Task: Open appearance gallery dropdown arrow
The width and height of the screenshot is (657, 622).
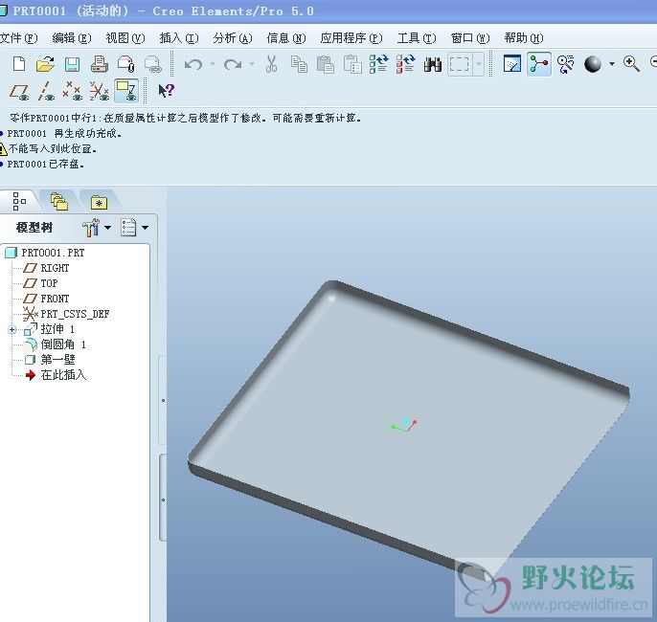Action: click(612, 64)
